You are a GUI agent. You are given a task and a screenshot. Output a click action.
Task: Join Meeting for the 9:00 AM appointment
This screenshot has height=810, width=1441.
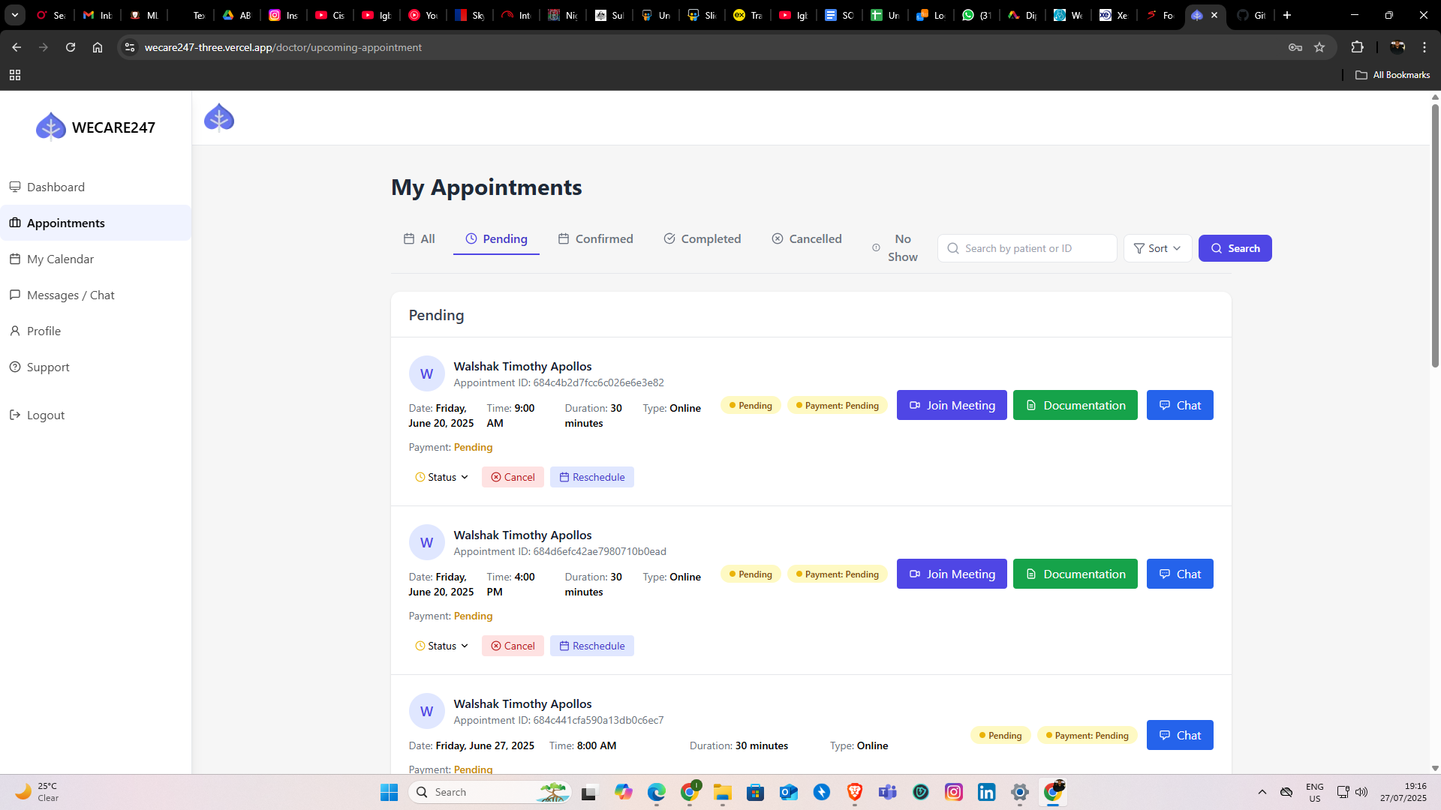[951, 405]
